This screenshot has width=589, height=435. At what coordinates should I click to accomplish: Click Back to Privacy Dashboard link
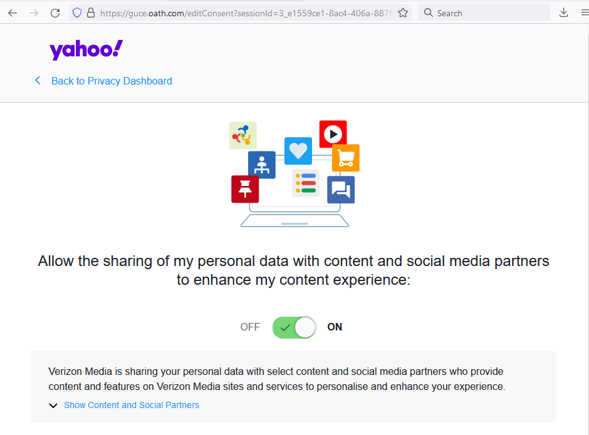click(112, 81)
